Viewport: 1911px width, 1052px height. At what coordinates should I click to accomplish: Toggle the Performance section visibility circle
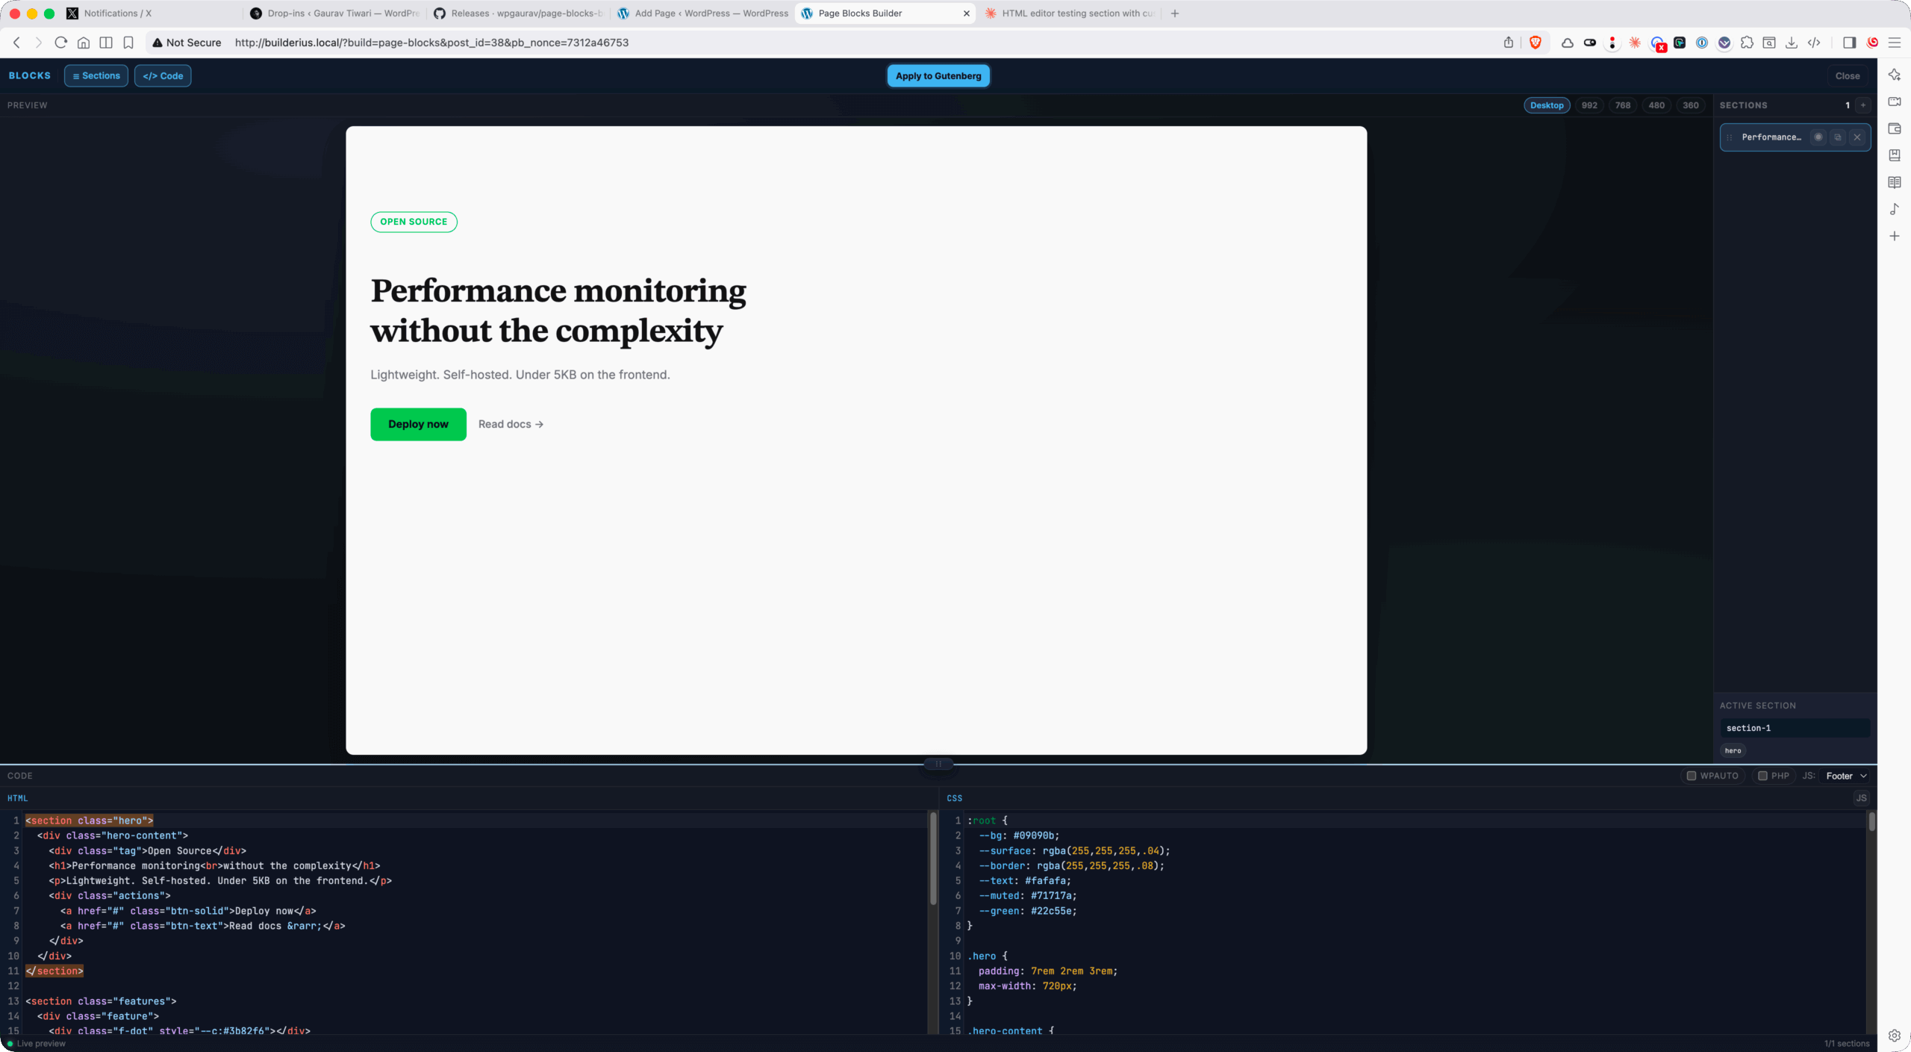click(x=1818, y=137)
